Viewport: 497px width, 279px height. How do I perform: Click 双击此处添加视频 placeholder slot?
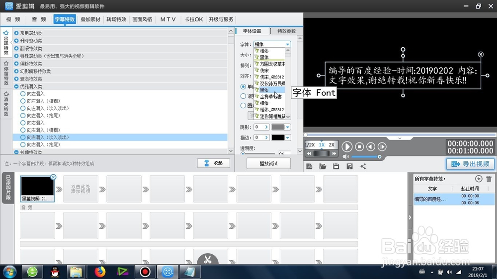(81, 189)
